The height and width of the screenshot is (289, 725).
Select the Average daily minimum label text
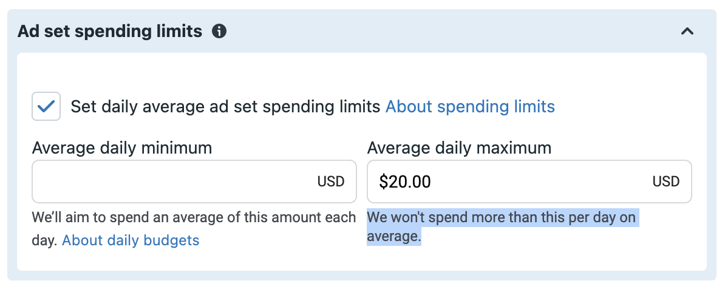tap(122, 148)
